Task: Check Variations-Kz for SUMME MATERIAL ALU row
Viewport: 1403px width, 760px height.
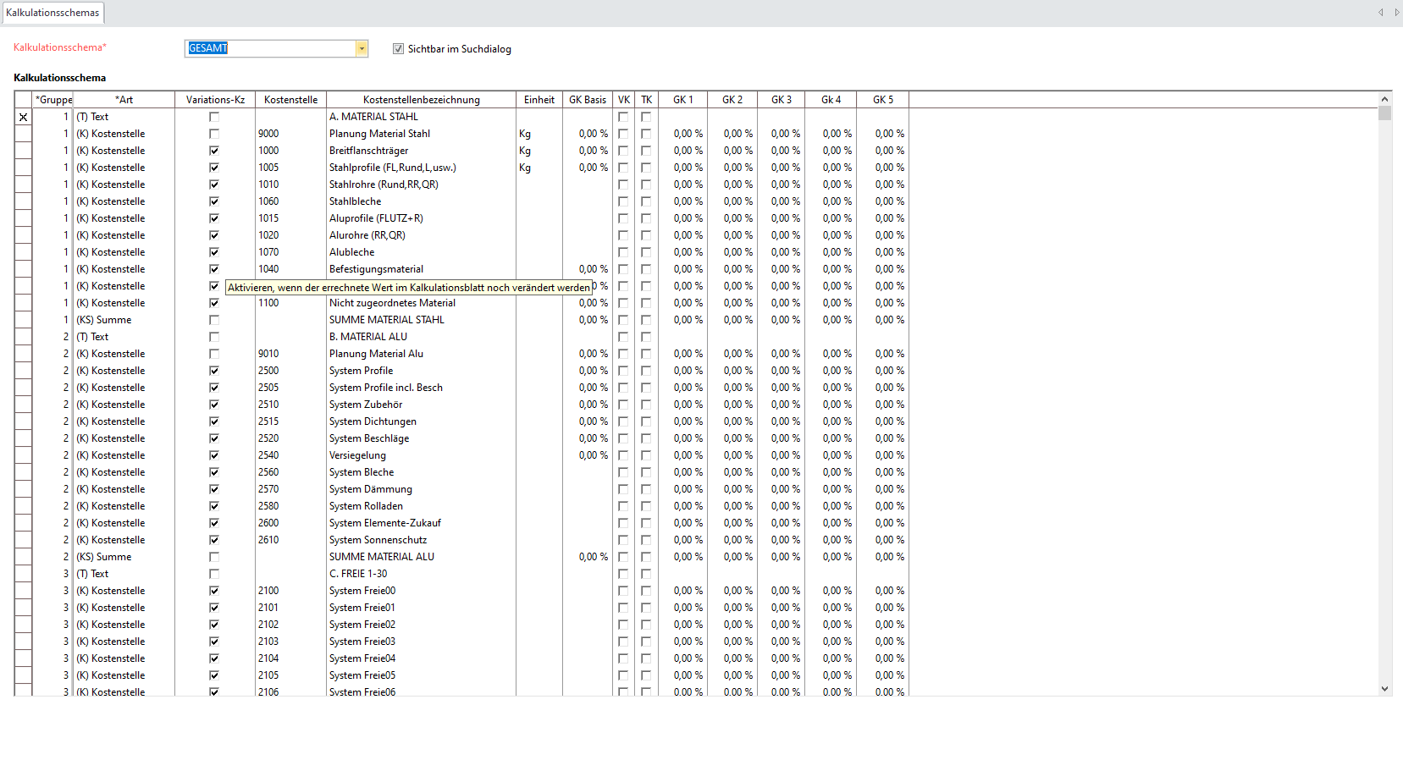Action: pyautogui.click(x=214, y=557)
